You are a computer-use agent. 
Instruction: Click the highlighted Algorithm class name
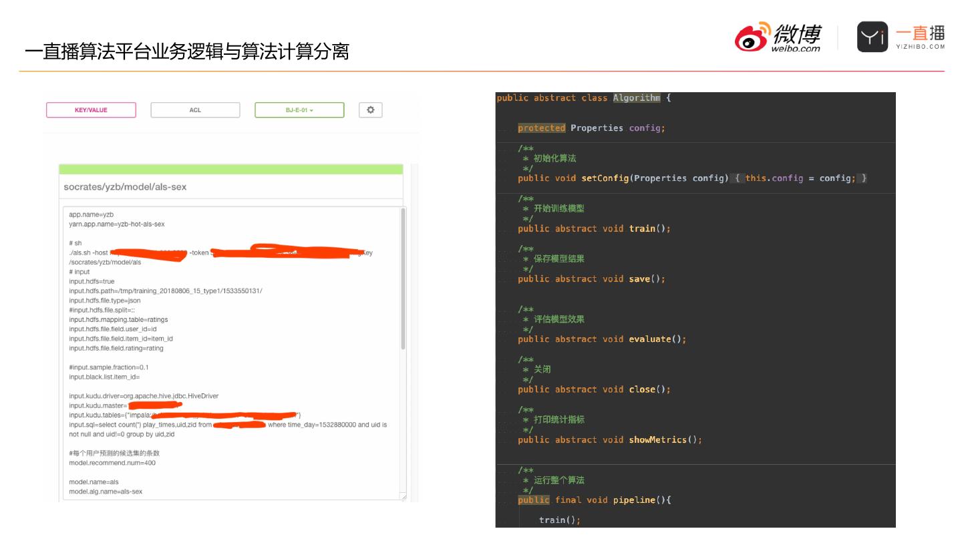637,98
